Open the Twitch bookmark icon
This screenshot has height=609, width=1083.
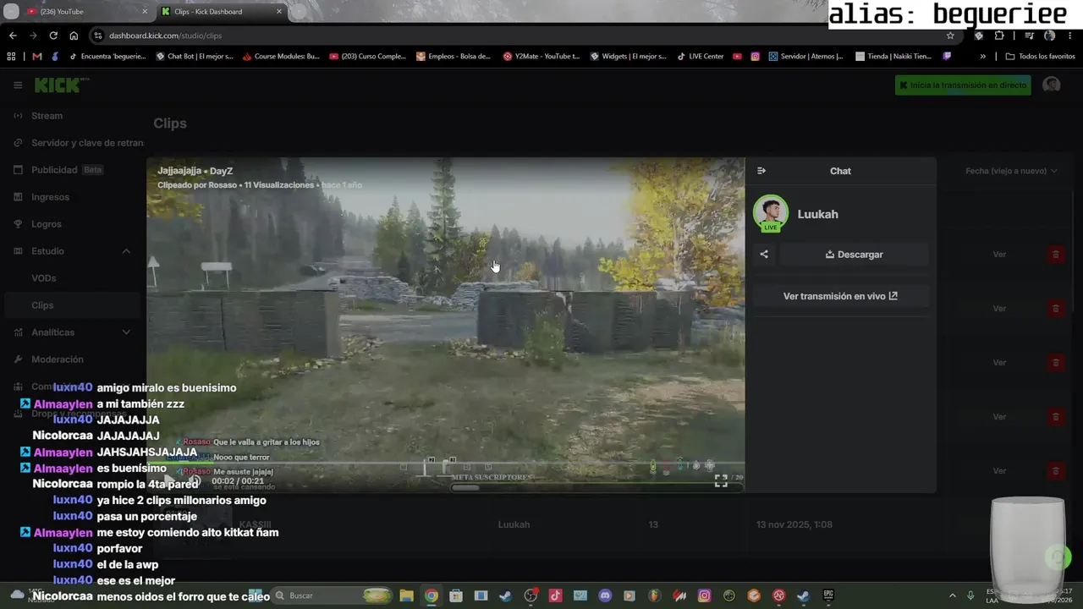tap(947, 57)
